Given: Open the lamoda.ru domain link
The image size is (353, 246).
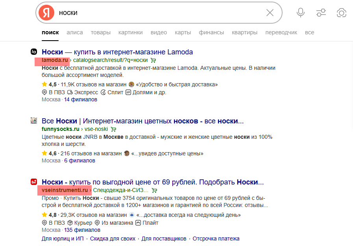Looking at the screenshot, I should 55,60.
